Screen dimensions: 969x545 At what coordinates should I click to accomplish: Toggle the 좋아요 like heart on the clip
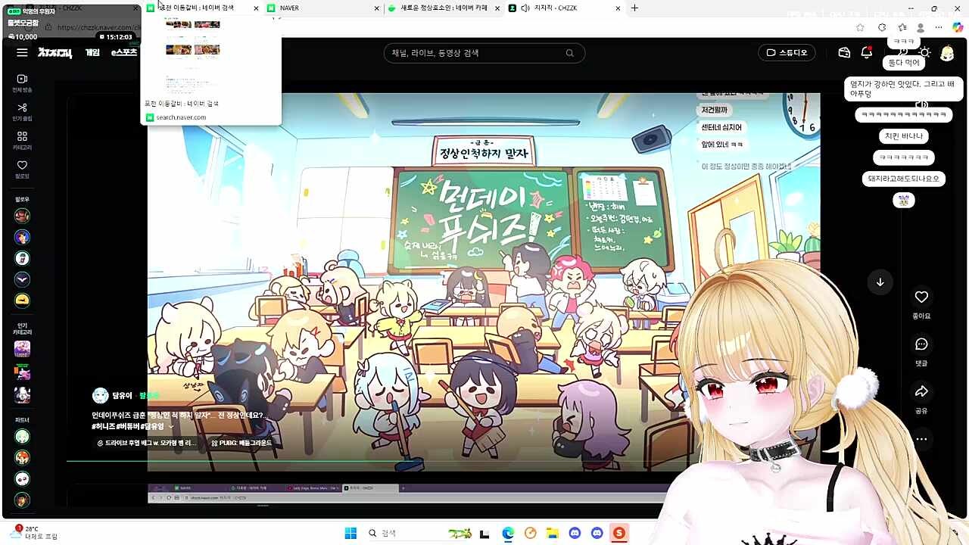click(921, 297)
